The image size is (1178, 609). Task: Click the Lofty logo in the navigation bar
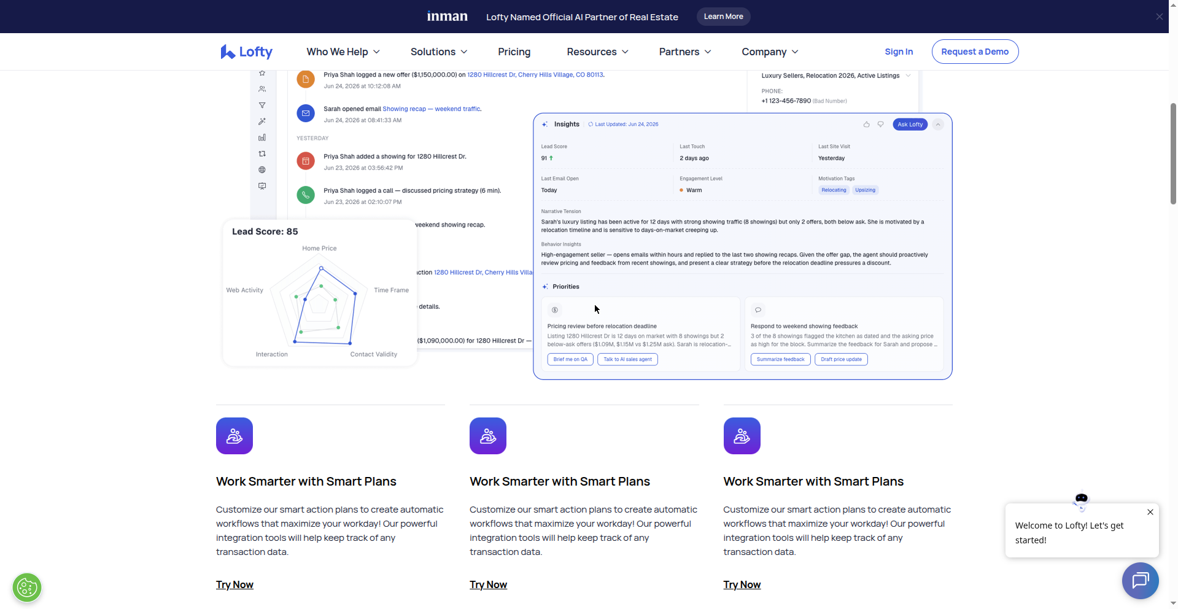click(246, 52)
